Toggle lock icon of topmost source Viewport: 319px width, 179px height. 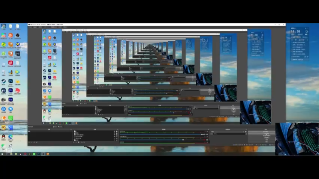click(x=117, y=131)
